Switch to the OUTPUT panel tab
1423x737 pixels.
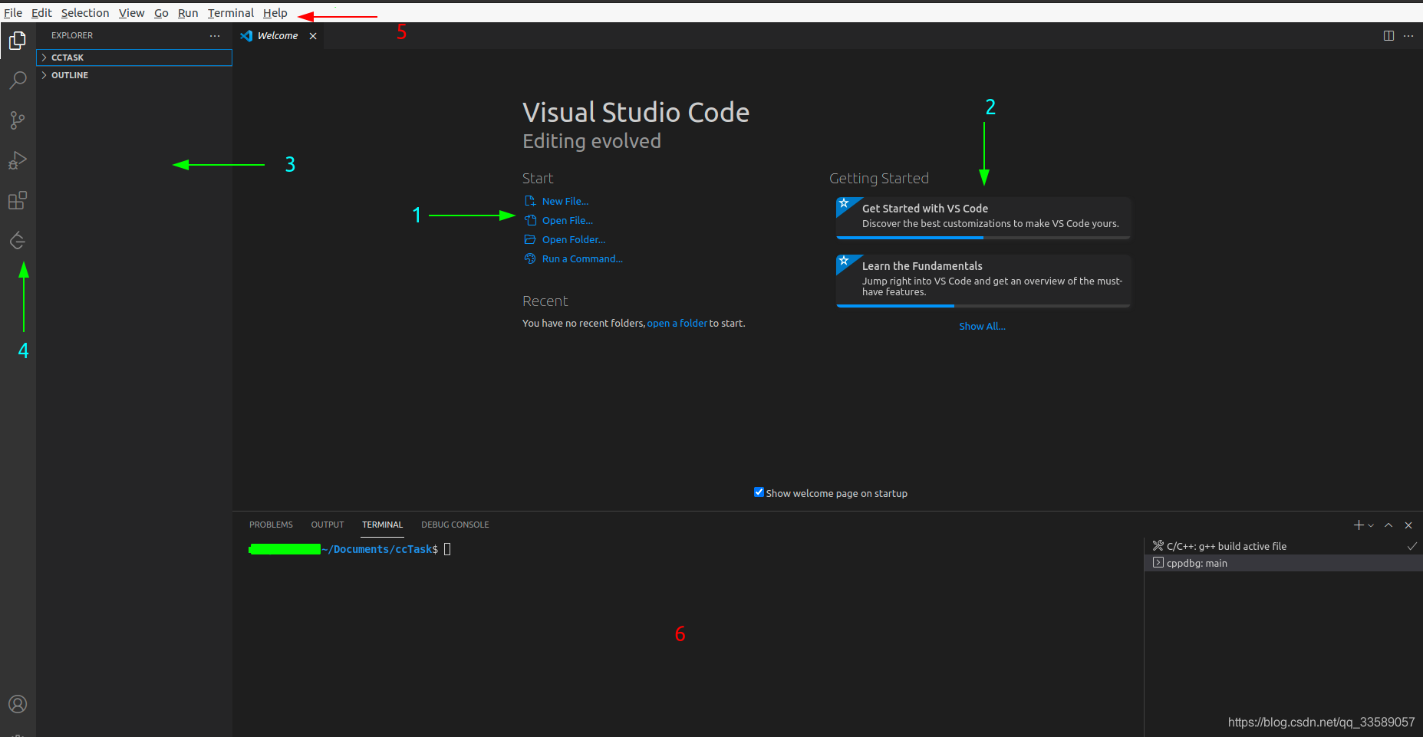(328, 525)
